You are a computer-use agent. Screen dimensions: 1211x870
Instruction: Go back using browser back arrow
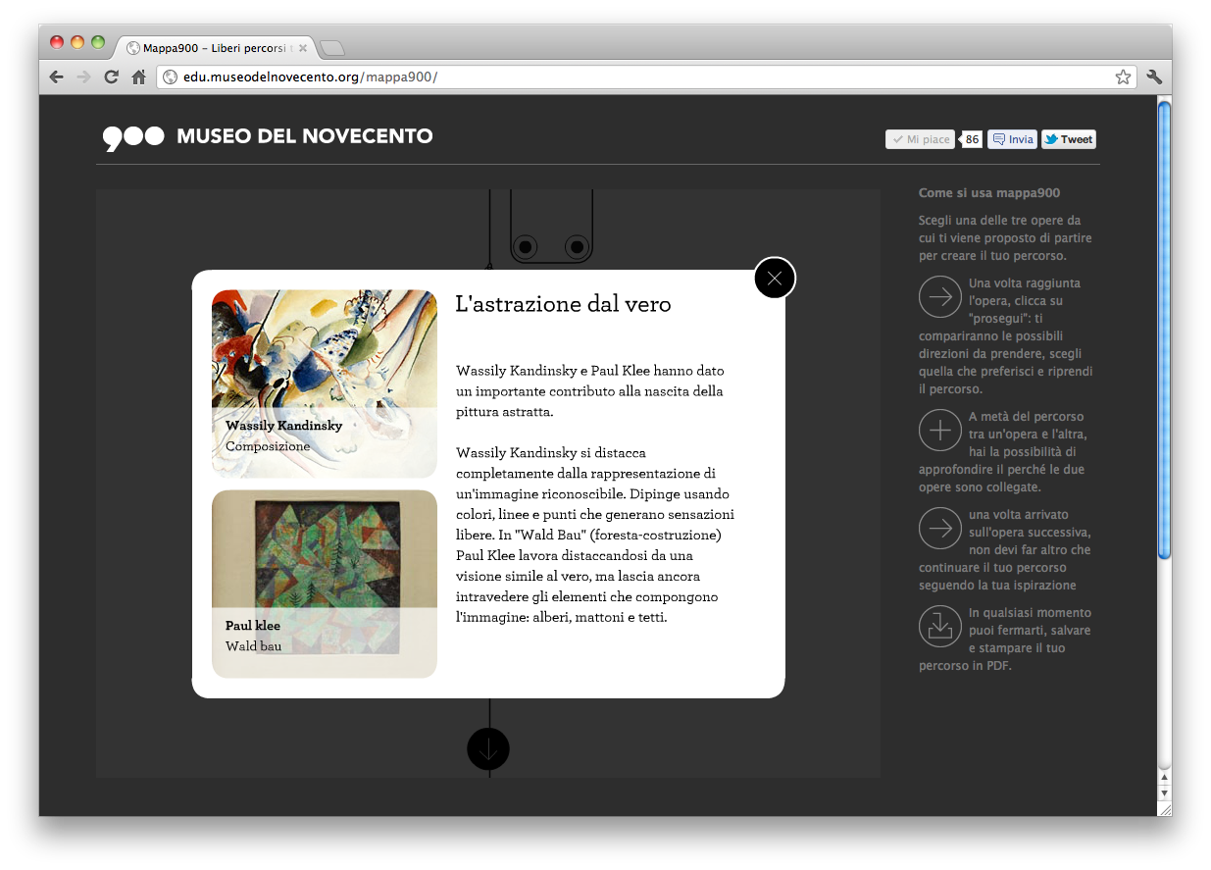(57, 77)
